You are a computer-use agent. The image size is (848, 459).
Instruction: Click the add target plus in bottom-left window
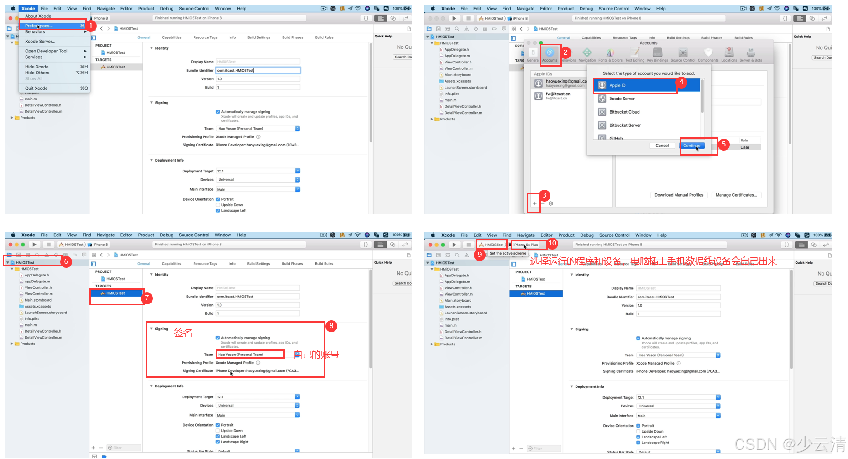coord(94,448)
